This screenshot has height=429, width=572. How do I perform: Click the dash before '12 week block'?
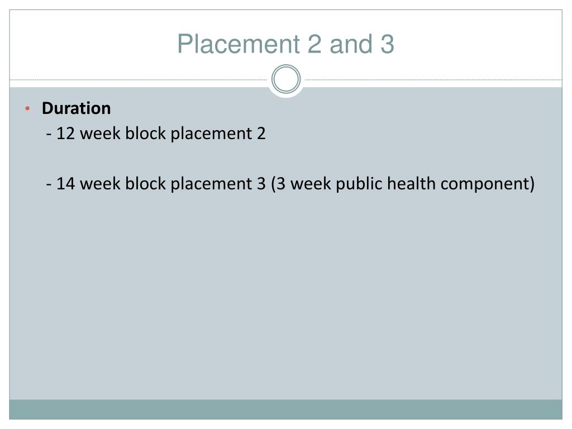[49, 134]
